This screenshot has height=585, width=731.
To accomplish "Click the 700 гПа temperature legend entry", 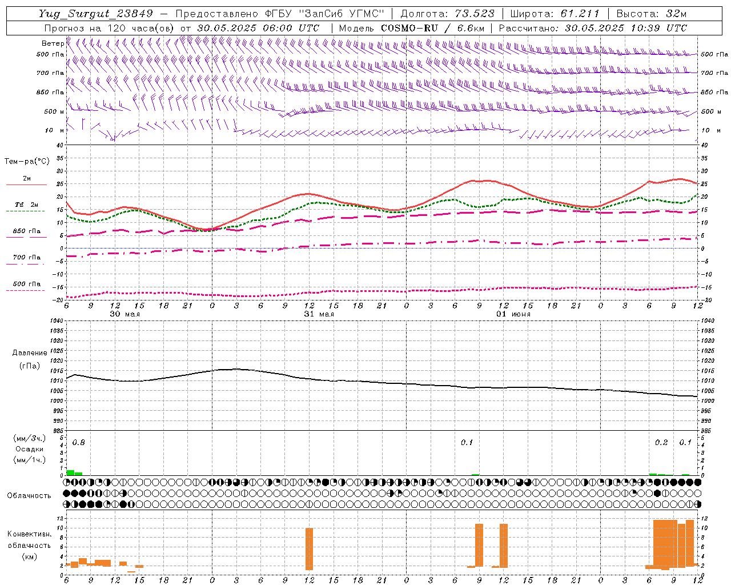I will (x=26, y=257).
